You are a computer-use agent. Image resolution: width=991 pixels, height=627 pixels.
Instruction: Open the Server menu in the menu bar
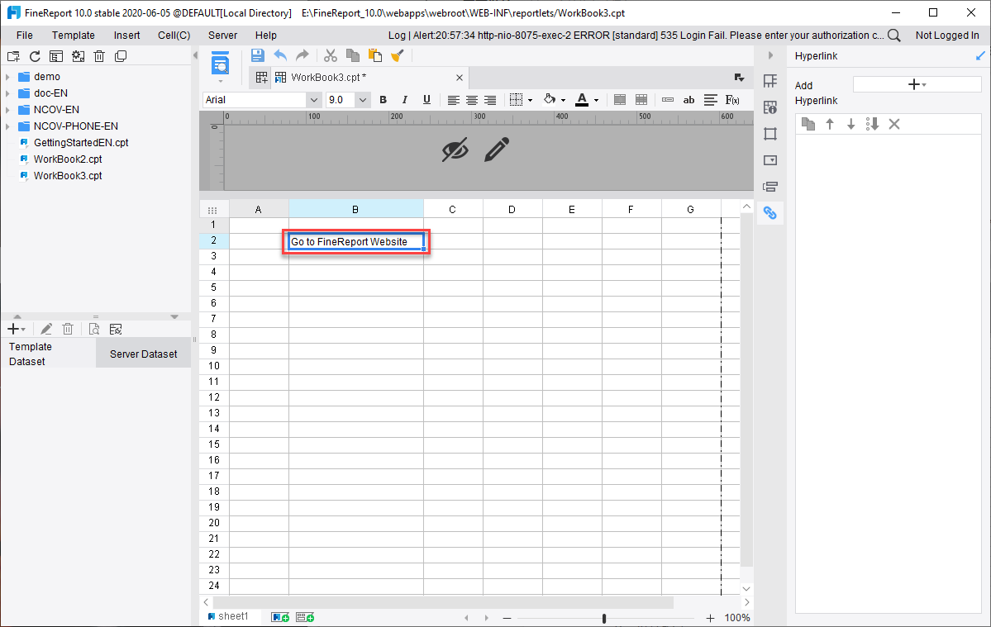pos(222,35)
